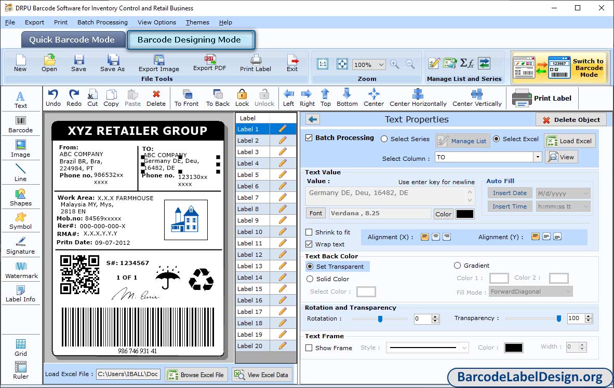Open the File menu
The width and height of the screenshot is (614, 388).
pos(10,22)
